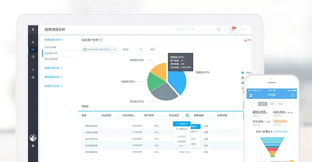Screen dimensions: 312x162
Task: Open the 目标VS结果 submenu item
Action: point(50,47)
